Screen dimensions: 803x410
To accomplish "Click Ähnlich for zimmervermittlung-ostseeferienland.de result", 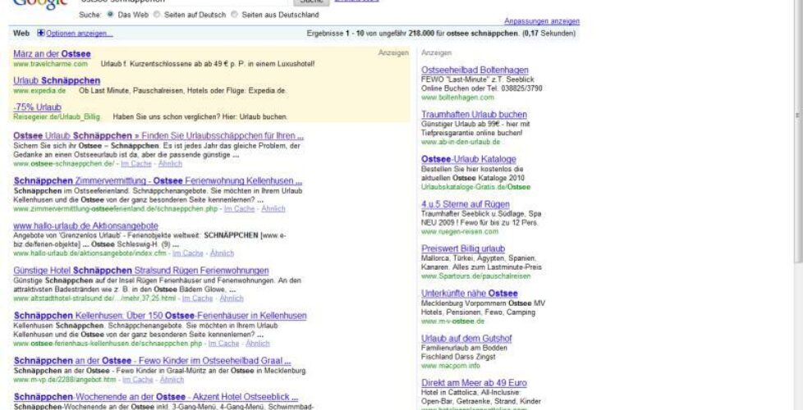I will point(273,208).
